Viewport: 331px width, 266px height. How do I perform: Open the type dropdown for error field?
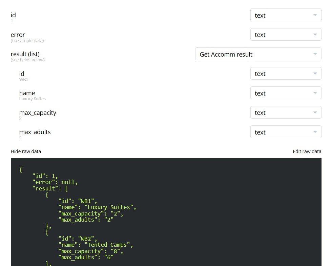point(286,35)
